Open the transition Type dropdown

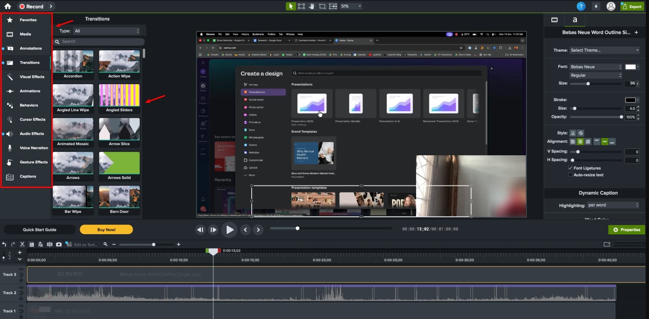(107, 31)
